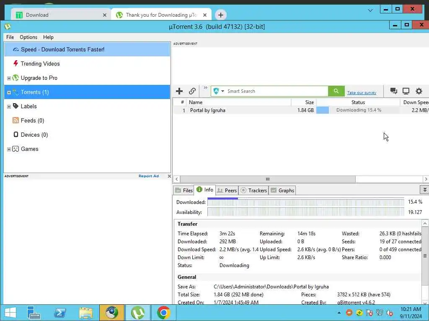Expand the Upgrade to Pro node
The height and width of the screenshot is (321, 429).
pos(9,78)
